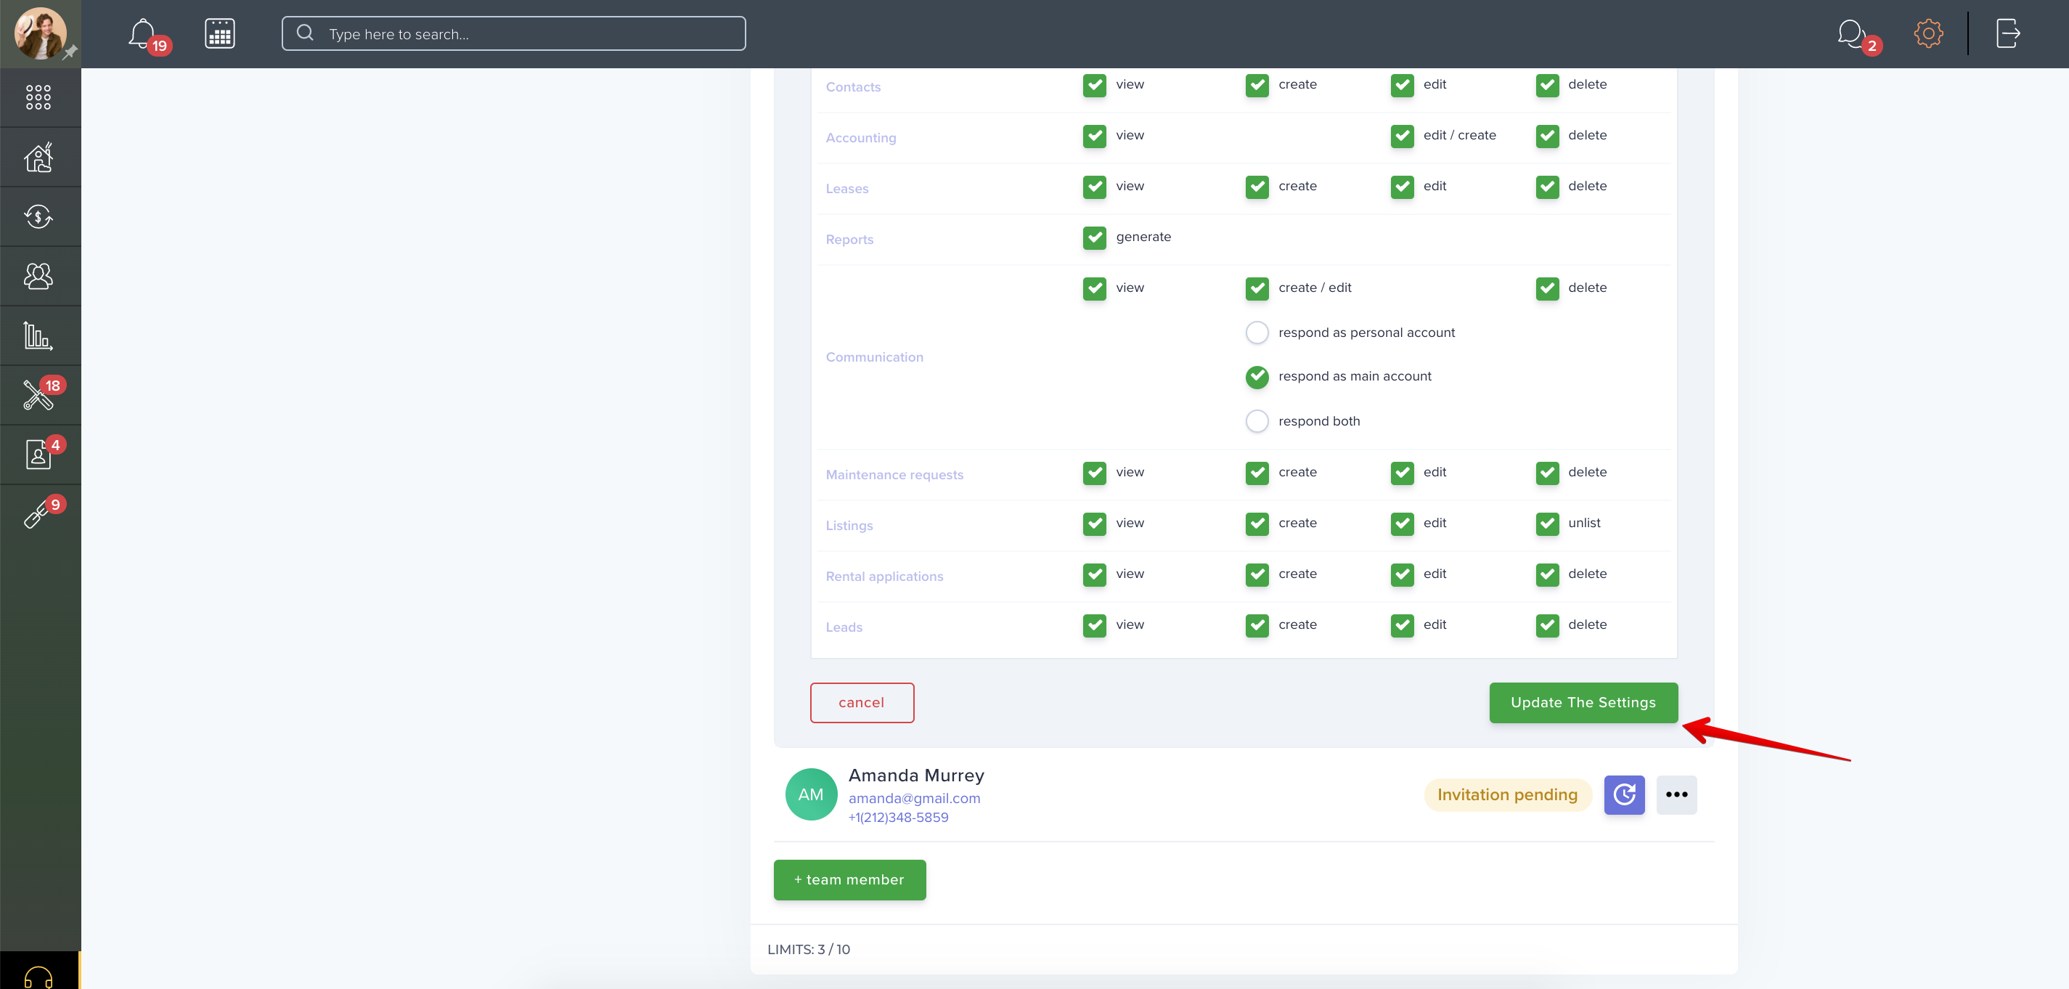Open the contacts people icon in sidebar

point(38,276)
